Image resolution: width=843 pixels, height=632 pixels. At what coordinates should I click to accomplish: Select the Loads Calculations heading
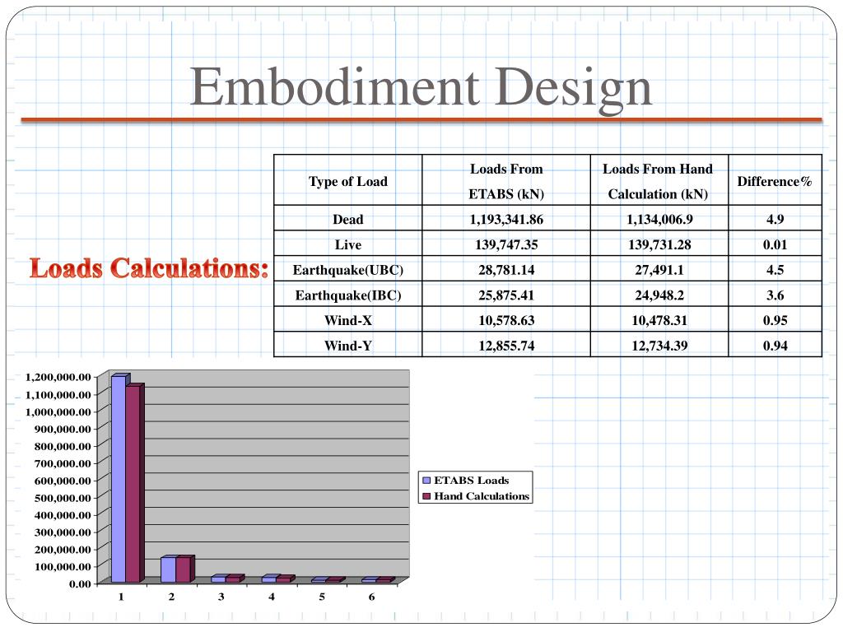(149, 268)
